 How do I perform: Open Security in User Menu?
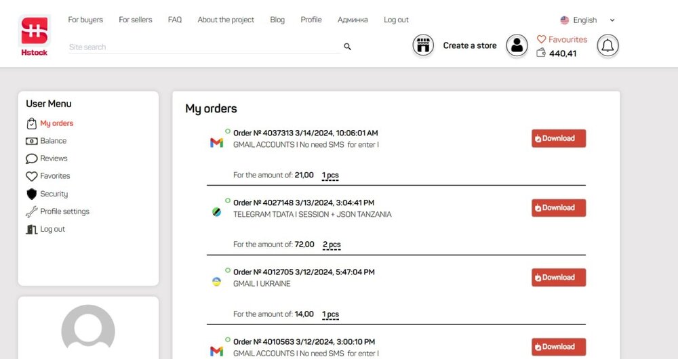(54, 194)
